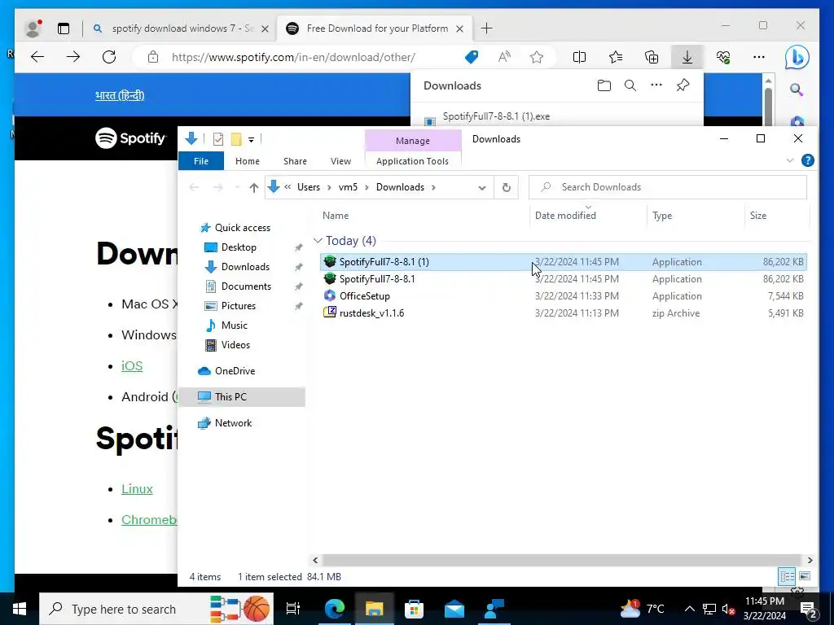Close Free Download for your Platform tab

pyautogui.click(x=460, y=28)
